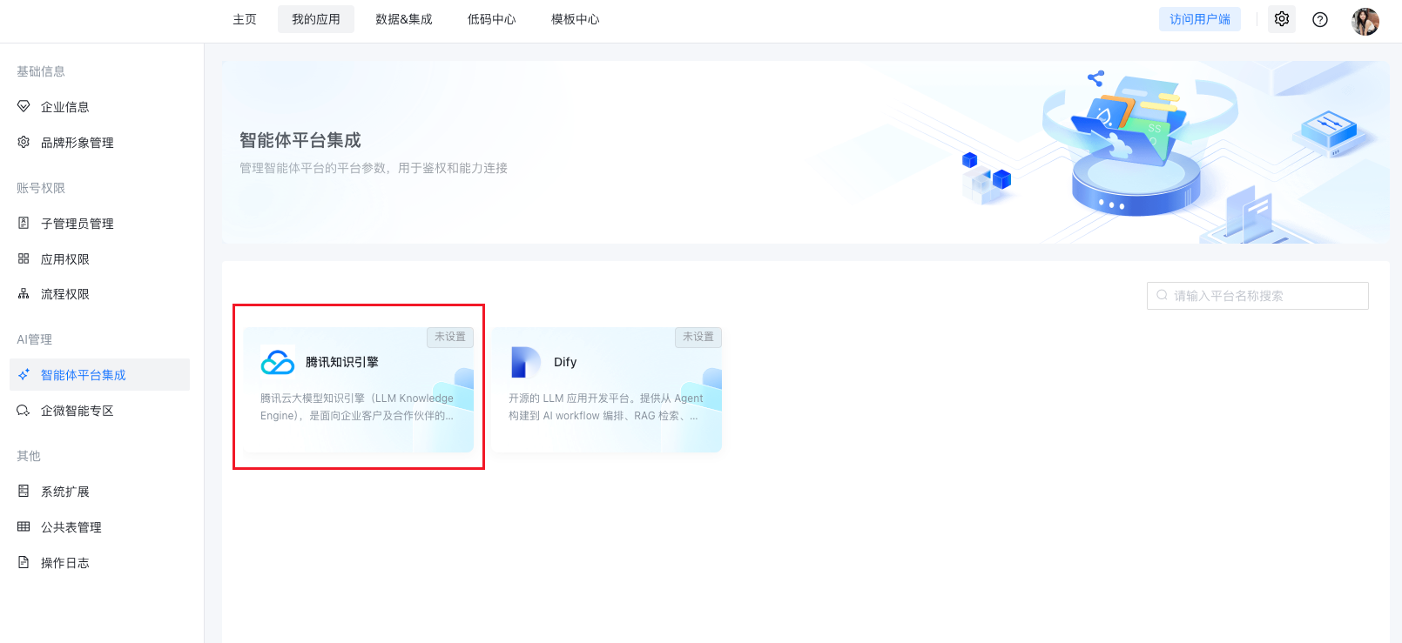Image resolution: width=1402 pixels, height=643 pixels.
Task: Go to 低码中心 in top navigation
Action: pyautogui.click(x=491, y=19)
